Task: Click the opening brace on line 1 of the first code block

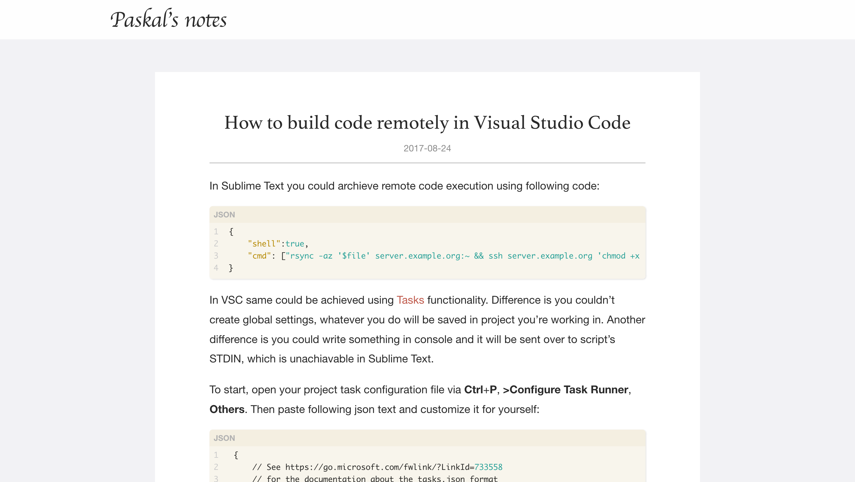Action: pos(231,231)
